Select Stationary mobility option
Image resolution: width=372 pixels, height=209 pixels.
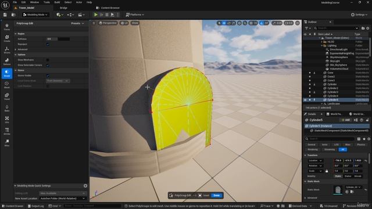348,176
